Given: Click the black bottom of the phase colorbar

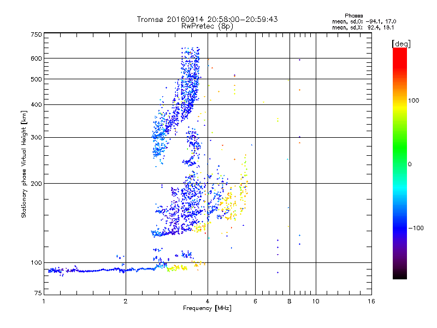Looking at the screenshot, I should 400,276.
